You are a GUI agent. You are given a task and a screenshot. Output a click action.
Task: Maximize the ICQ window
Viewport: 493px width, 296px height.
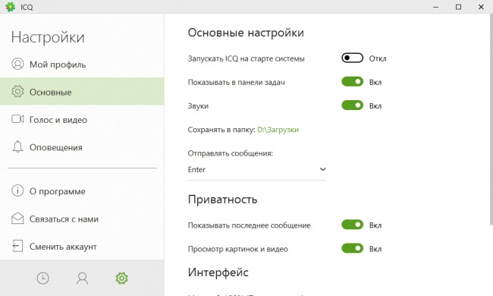coord(458,7)
